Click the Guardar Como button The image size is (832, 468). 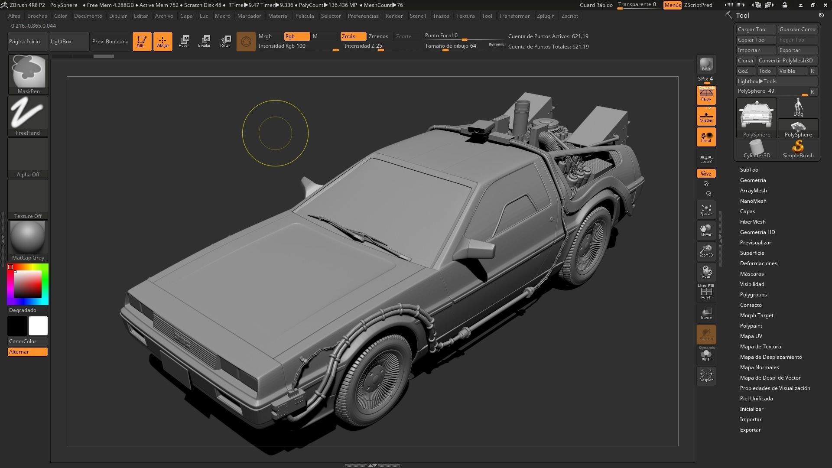tap(798, 29)
